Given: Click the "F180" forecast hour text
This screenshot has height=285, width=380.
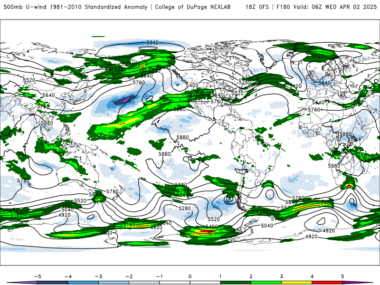Looking at the screenshot, I should click(x=283, y=7).
